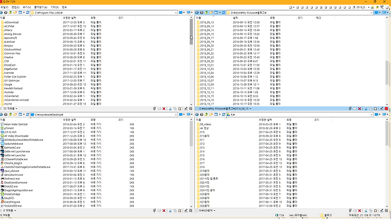Expand the Program Files (x86) address bar dropdown
Image resolution: width=391 pixels, height=219 pixels.
pyautogui.click(x=175, y=12)
